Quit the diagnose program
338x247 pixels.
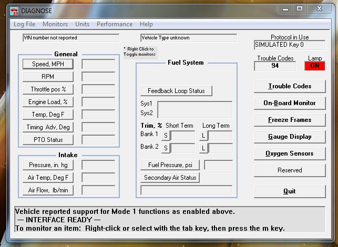pyautogui.click(x=290, y=191)
